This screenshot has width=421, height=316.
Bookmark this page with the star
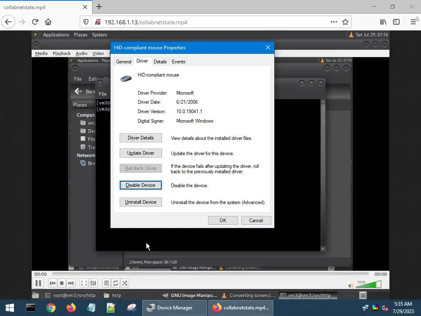pos(345,22)
